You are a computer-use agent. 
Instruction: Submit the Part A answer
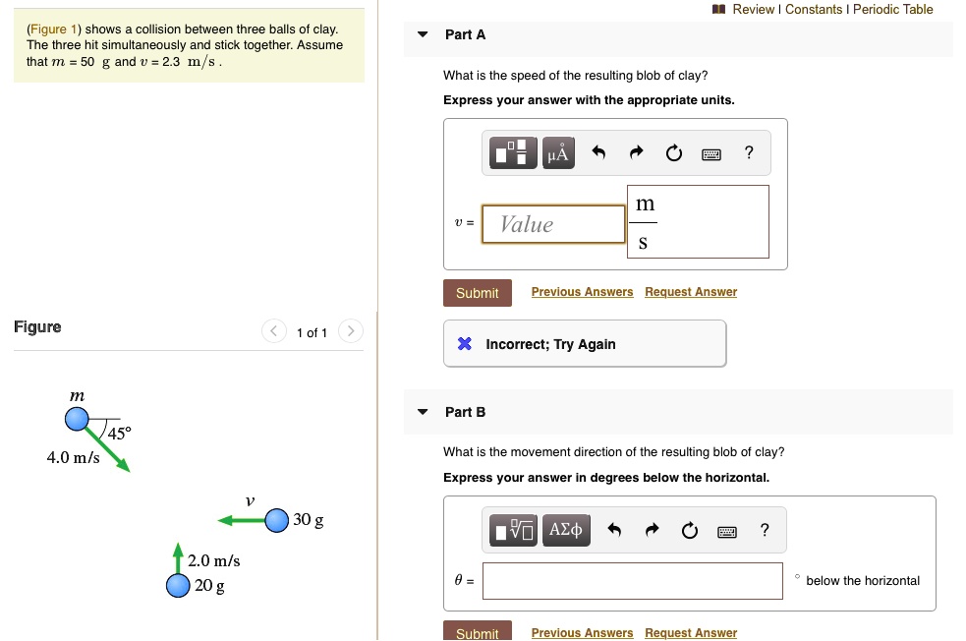(478, 292)
